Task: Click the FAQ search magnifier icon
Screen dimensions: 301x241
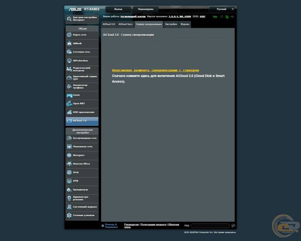Action: (x=233, y=226)
